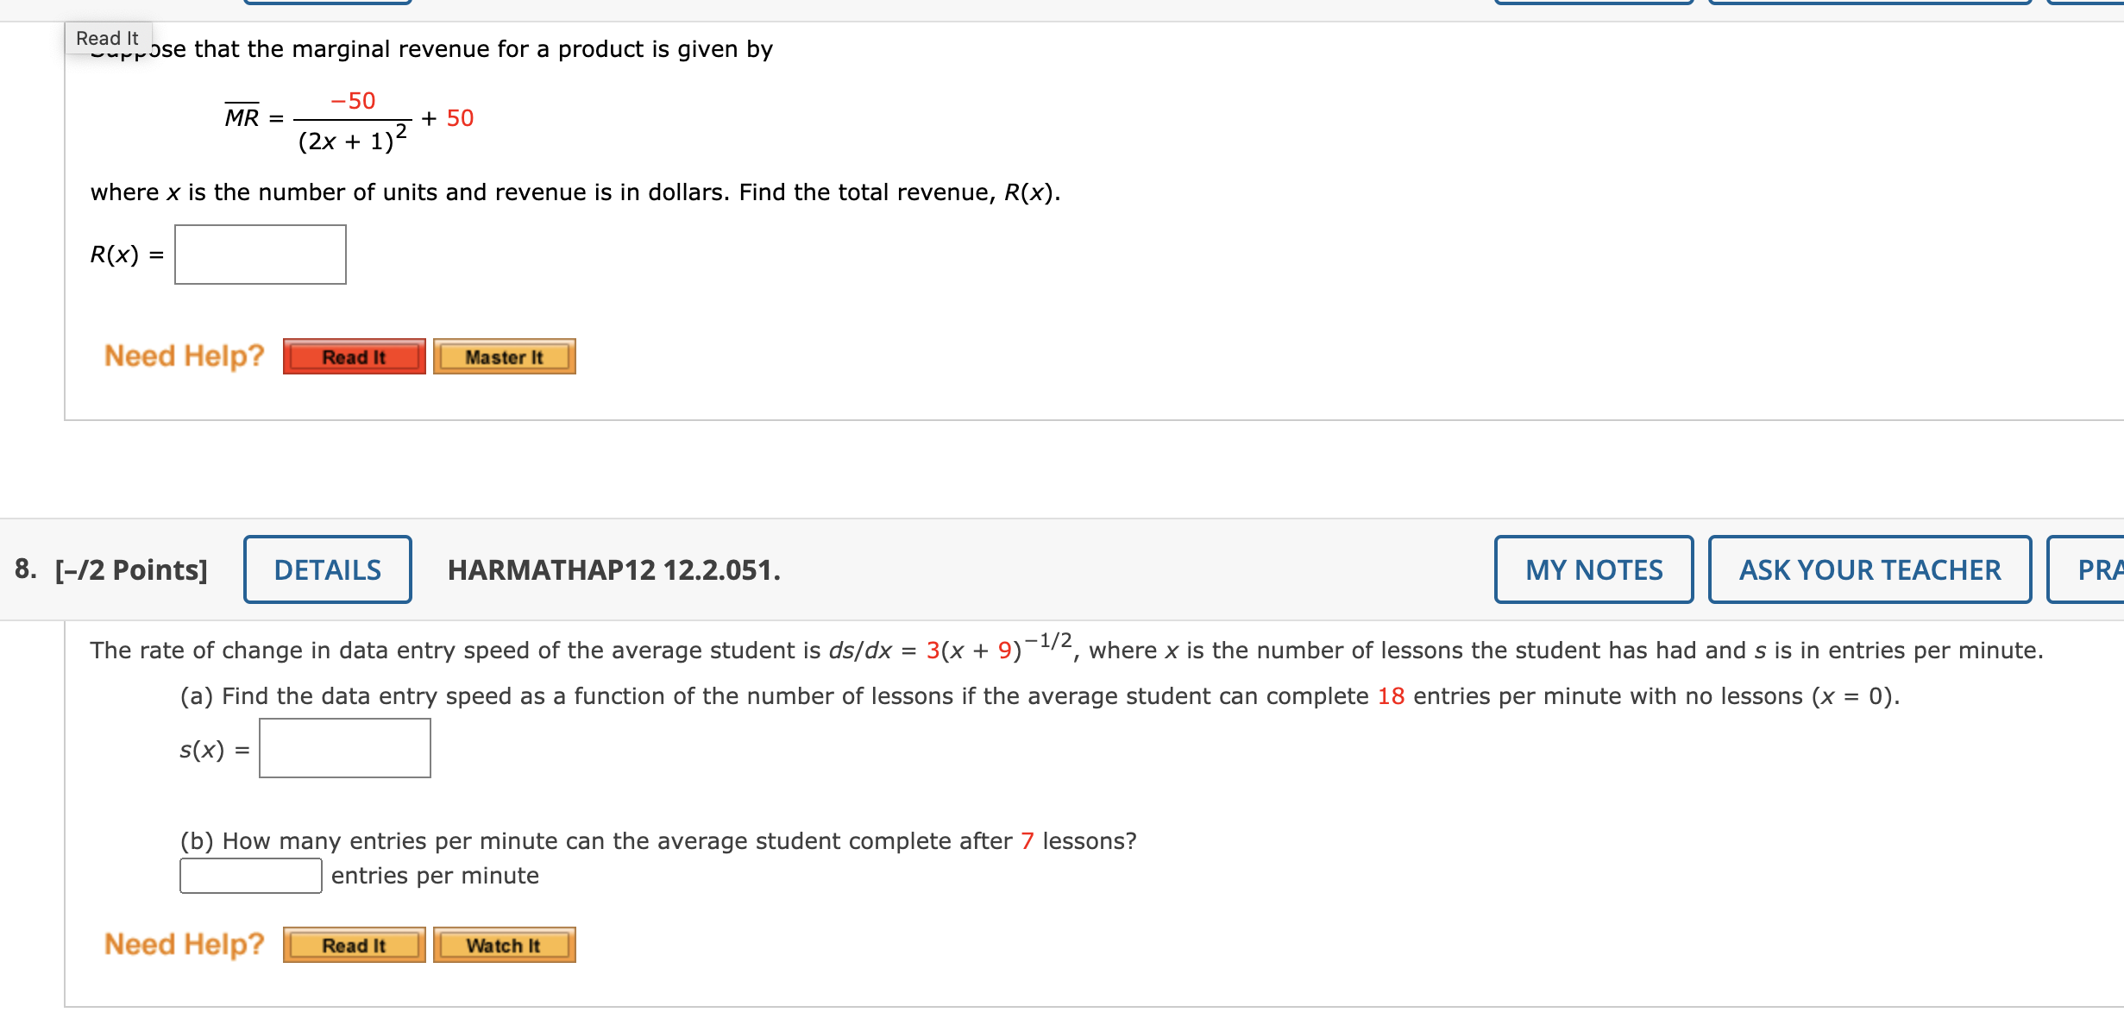Open DETAILS for problem 8
Image resolution: width=2124 pixels, height=1025 pixels.
point(328,569)
